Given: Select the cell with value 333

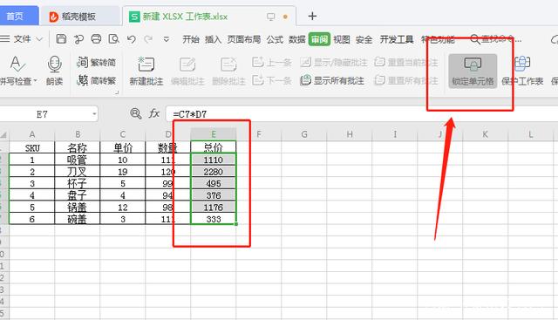Looking at the screenshot, I should [x=213, y=219].
